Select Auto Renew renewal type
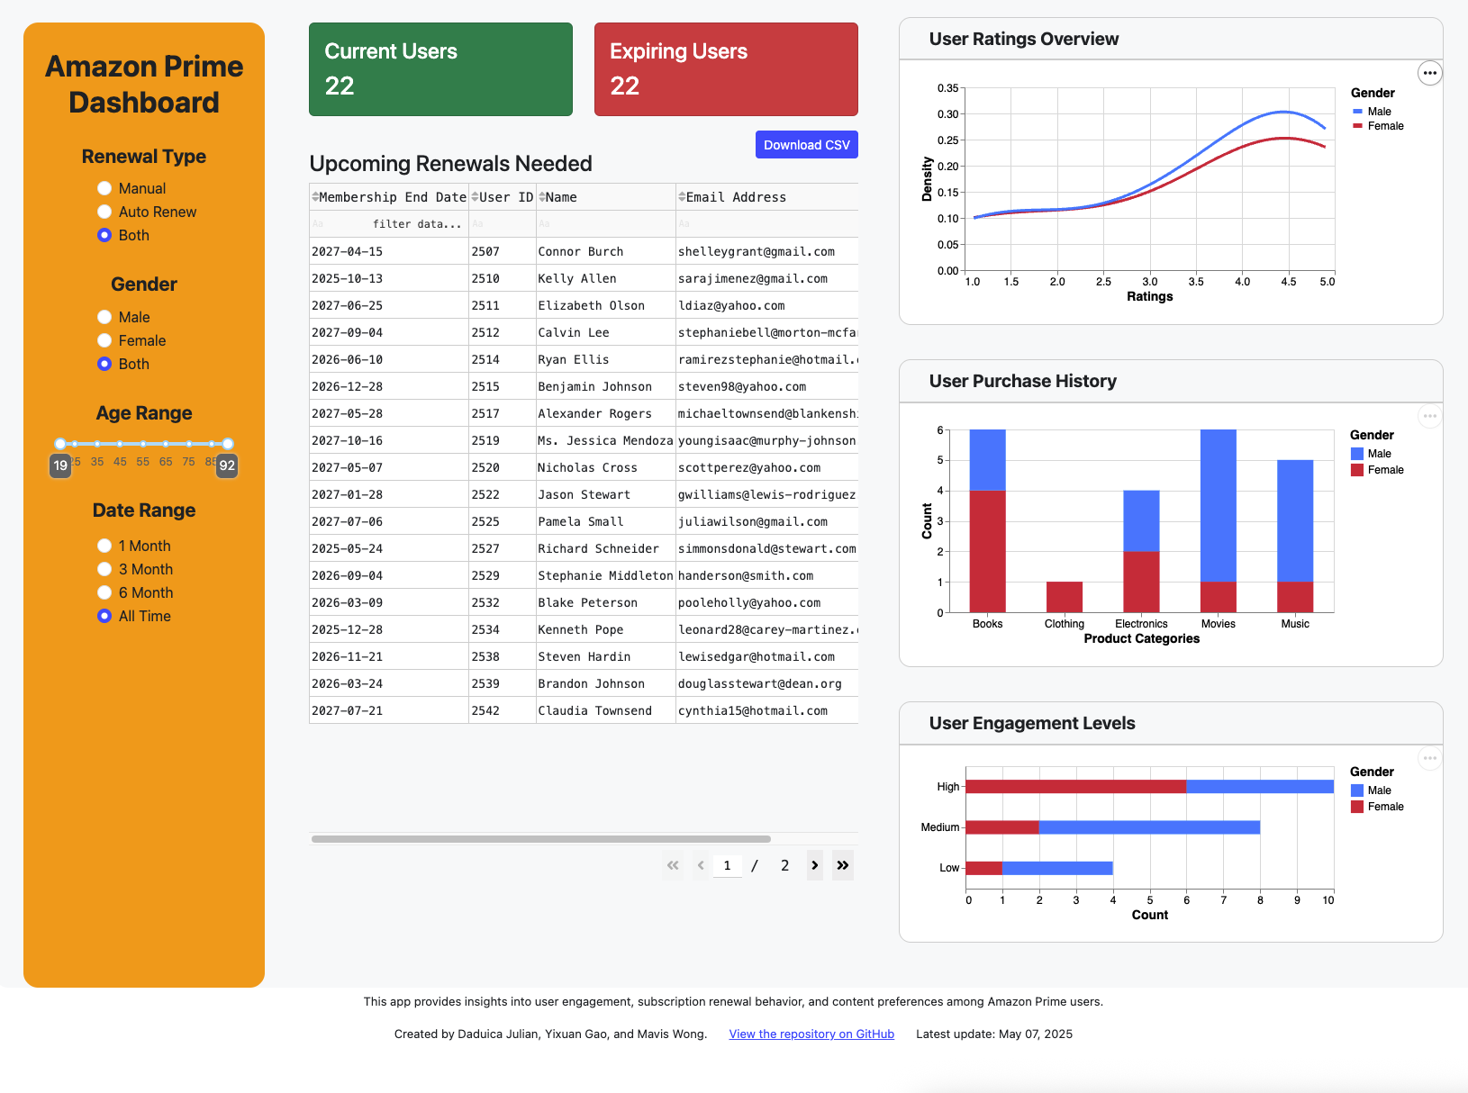The height and width of the screenshot is (1093, 1468). pyautogui.click(x=104, y=212)
